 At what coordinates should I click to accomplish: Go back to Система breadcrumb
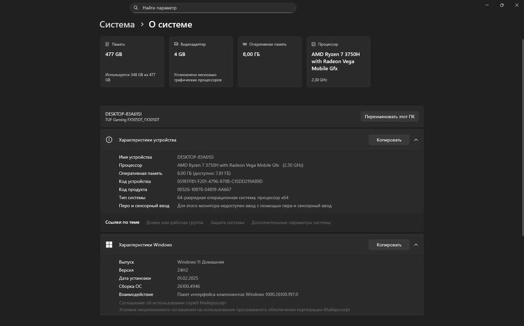pos(117,25)
